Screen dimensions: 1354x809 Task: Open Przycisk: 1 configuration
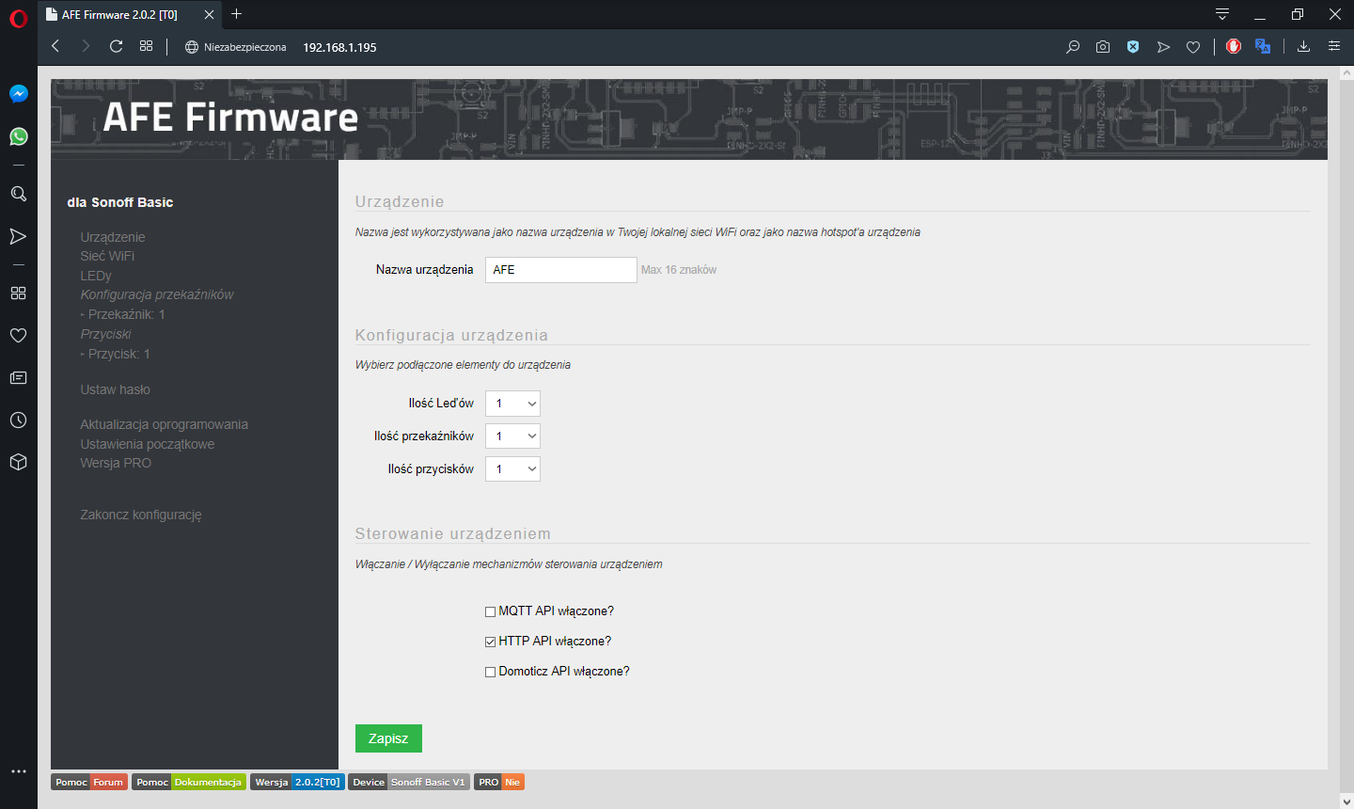tap(115, 354)
